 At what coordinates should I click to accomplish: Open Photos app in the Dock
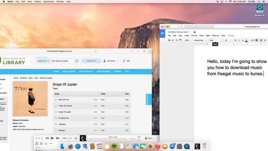coord(150,146)
